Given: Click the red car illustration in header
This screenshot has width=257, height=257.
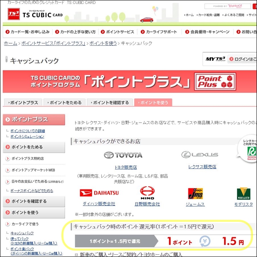Looking at the screenshot, I should (x=147, y=20).
